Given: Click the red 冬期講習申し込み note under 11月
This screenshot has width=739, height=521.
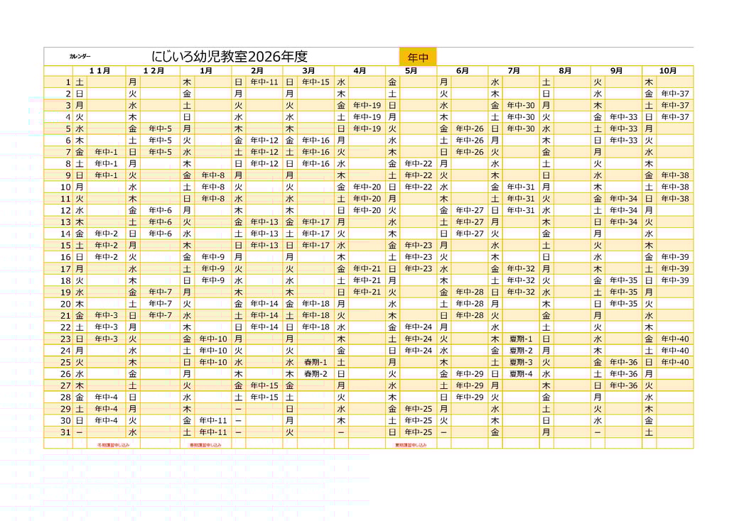Looking at the screenshot, I should tap(113, 445).
